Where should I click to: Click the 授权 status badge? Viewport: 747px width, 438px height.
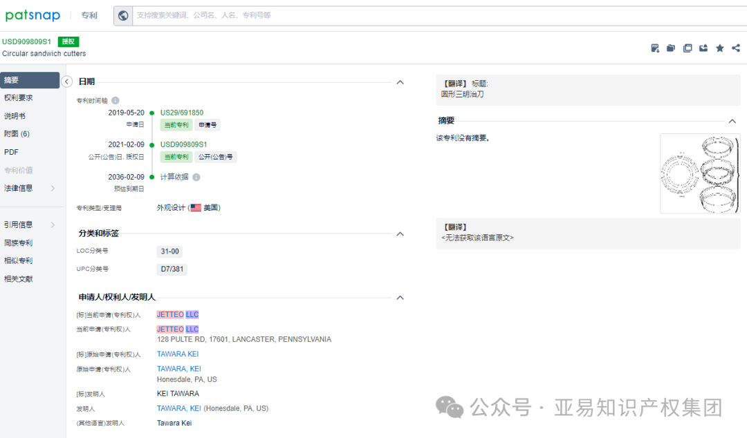pyautogui.click(x=68, y=41)
